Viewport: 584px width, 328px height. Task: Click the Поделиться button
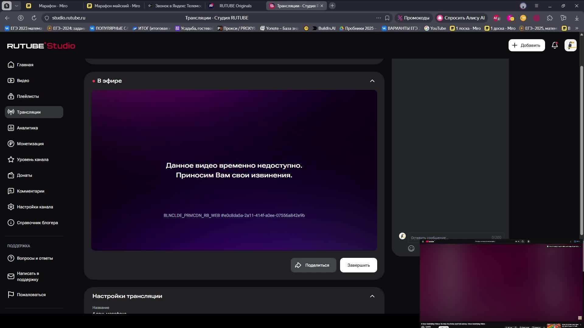[313, 265]
